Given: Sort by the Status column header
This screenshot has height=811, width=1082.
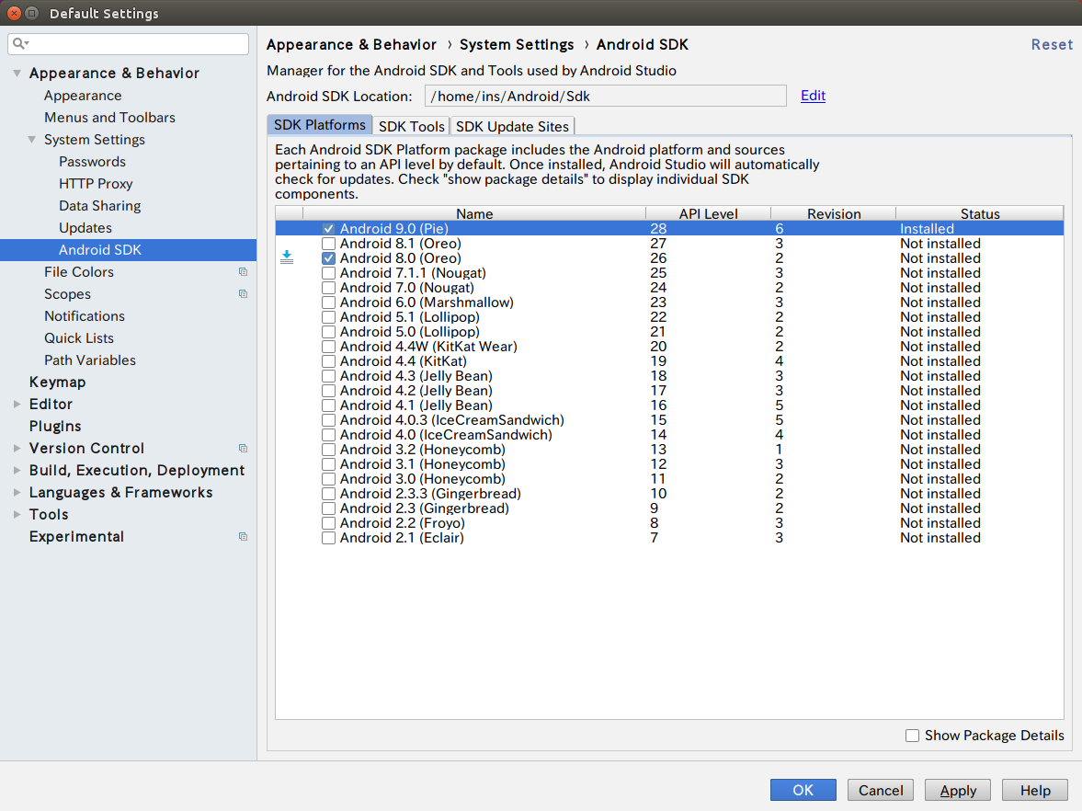Looking at the screenshot, I should [x=980, y=213].
